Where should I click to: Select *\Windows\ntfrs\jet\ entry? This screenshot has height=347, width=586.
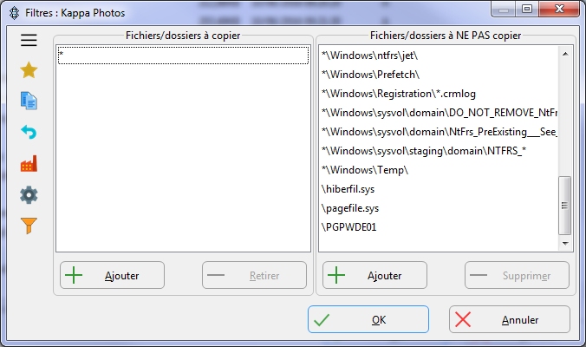click(x=439, y=56)
